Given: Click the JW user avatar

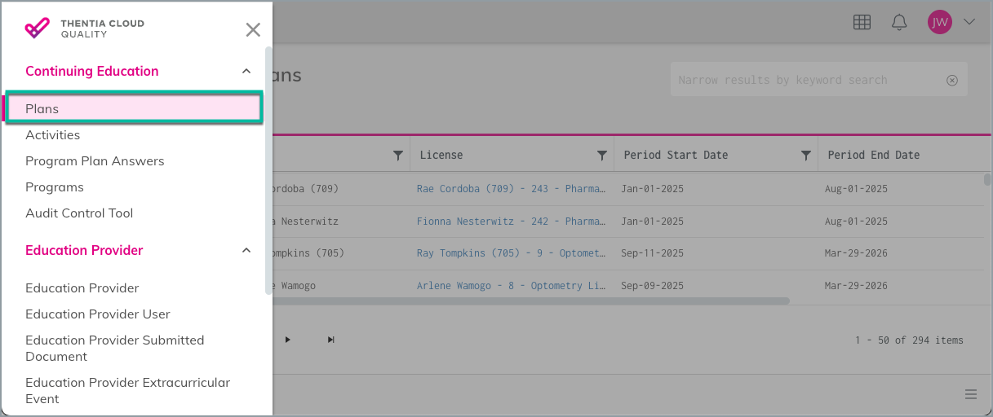Looking at the screenshot, I should (x=940, y=22).
